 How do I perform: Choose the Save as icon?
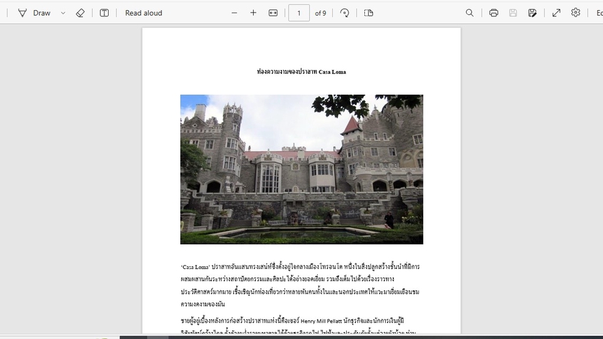[532, 13]
